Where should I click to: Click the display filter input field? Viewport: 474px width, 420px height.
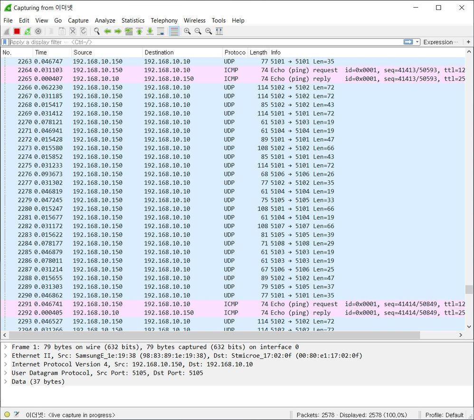click(206, 42)
